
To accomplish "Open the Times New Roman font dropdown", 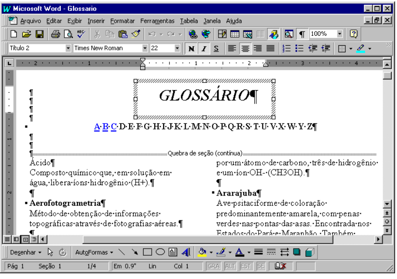I will point(145,48).
